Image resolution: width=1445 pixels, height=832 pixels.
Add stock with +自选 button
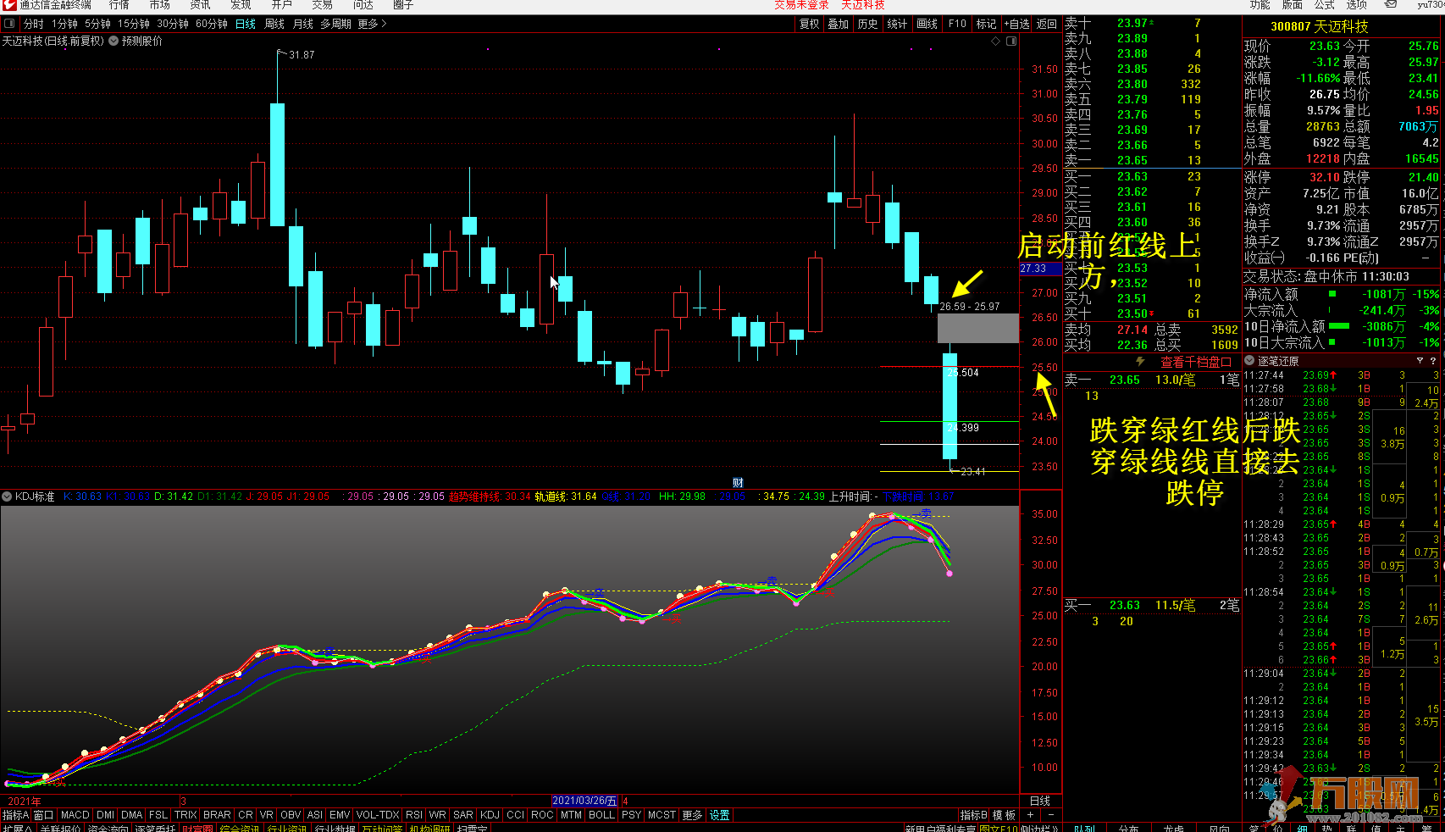(x=1017, y=24)
